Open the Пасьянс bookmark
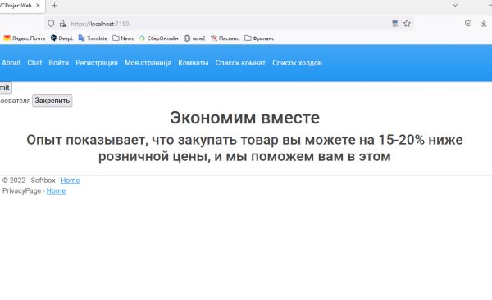The image size is (492, 300). 225,38
